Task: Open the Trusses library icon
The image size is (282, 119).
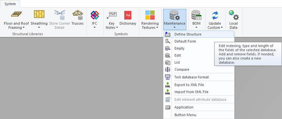Action: (77, 15)
